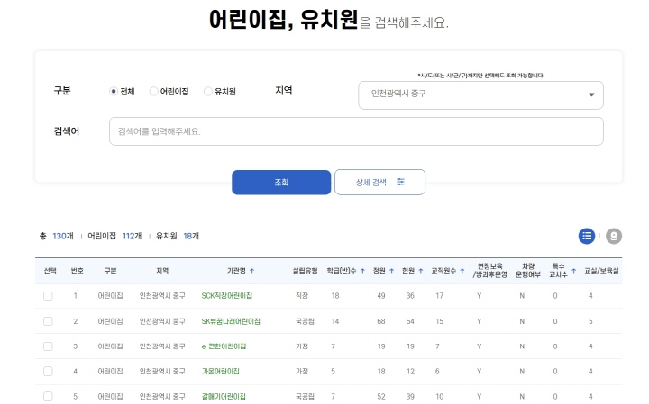
Task: Open SCK직장어린이집 link
Action: click(x=227, y=296)
